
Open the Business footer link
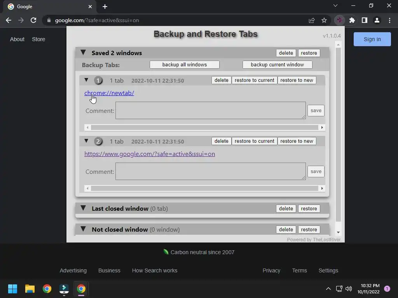tap(109, 270)
